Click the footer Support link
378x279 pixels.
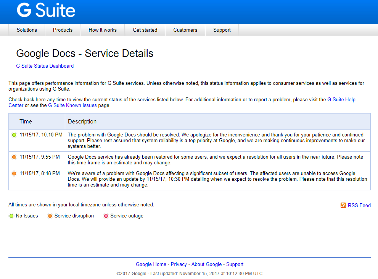pos(235,264)
